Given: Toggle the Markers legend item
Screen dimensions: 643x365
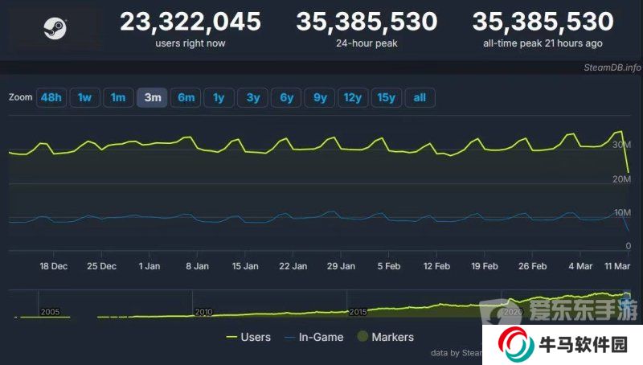Looking at the screenshot, I should [383, 337].
